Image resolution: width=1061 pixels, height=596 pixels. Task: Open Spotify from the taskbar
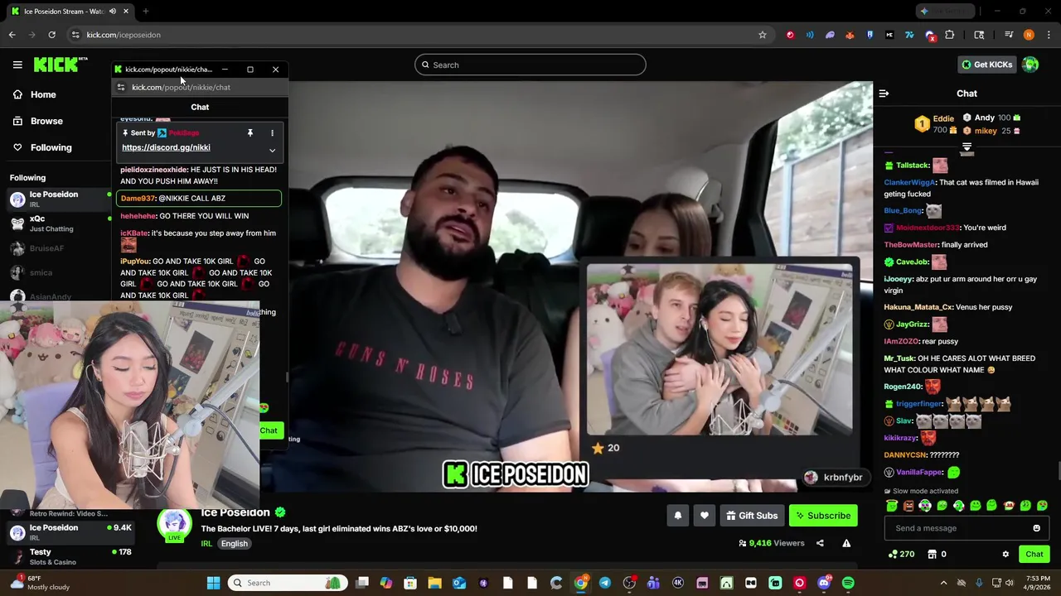pos(848,583)
